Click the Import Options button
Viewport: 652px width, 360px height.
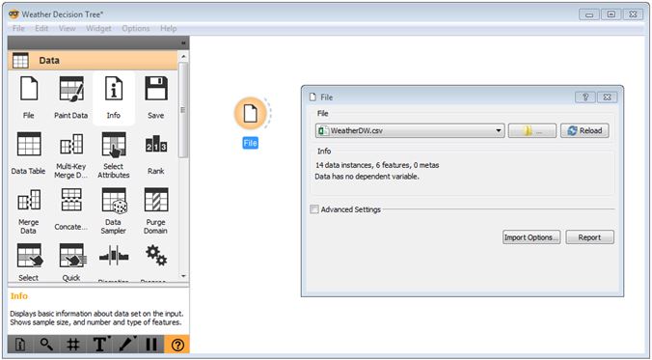click(x=531, y=237)
